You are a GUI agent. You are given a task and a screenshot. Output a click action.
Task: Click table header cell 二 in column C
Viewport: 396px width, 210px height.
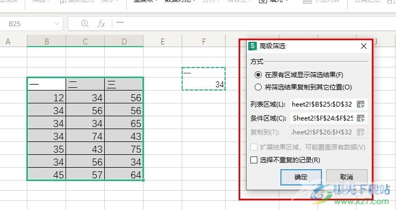[x=85, y=84]
